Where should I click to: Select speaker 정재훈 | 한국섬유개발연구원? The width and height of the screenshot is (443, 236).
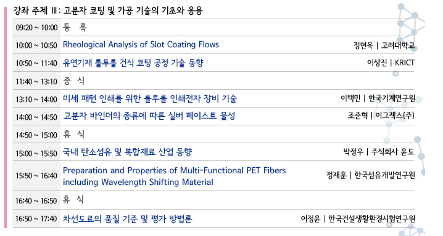371,175
